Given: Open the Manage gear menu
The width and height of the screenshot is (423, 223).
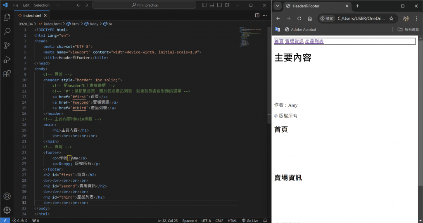Looking at the screenshot, I should [7, 210].
